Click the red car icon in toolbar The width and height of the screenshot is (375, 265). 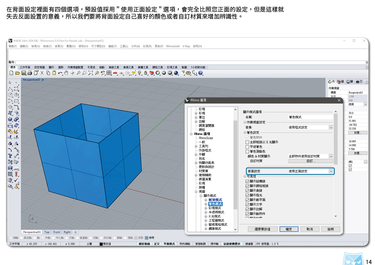point(115,73)
